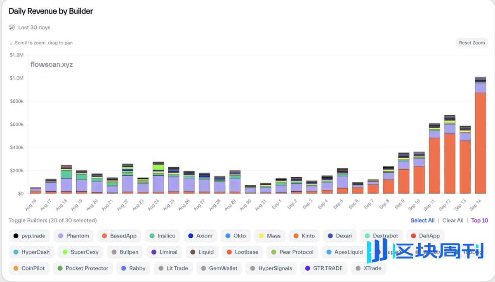Click the "Last 30 days" label
The width and height of the screenshot is (495, 282).
click(34, 28)
